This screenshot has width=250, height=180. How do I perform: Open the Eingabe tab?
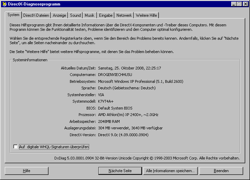pyautogui.click(x=106, y=15)
